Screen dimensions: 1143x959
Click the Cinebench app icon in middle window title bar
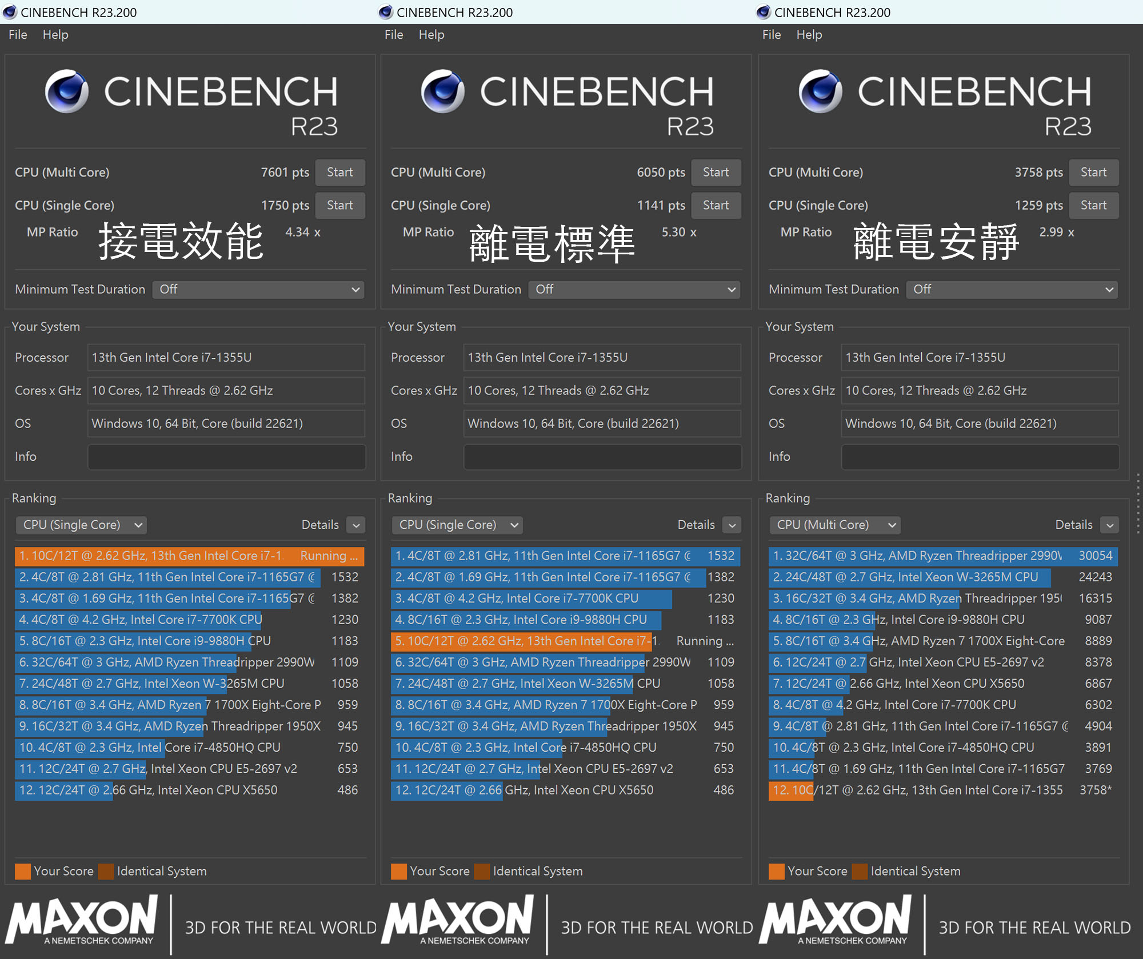(x=386, y=12)
